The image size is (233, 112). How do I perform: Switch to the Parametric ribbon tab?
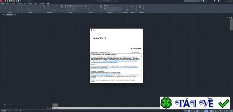coord(19,3)
